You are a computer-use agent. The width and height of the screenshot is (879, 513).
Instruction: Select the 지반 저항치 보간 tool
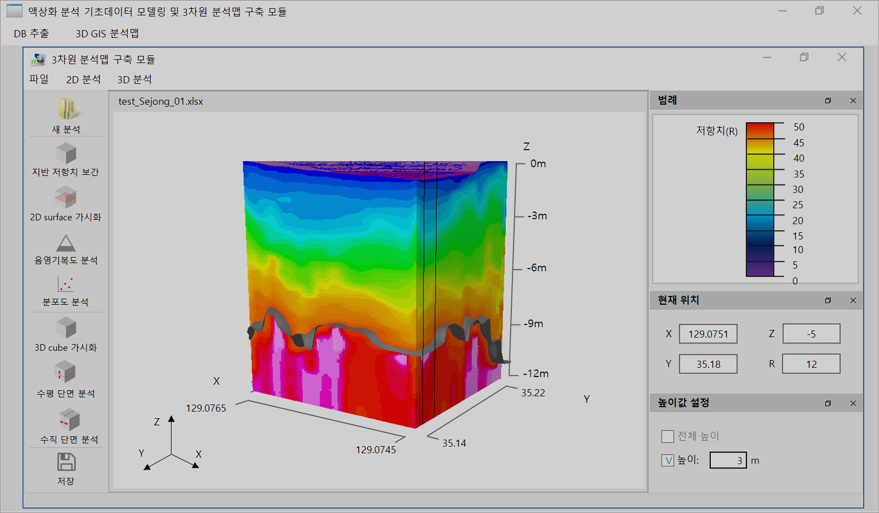click(66, 153)
